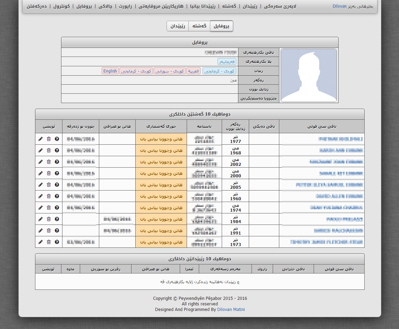Screen dimensions: 399x329
Task: Delete the last trip row, born 1973
Action: pyautogui.click(x=49, y=242)
